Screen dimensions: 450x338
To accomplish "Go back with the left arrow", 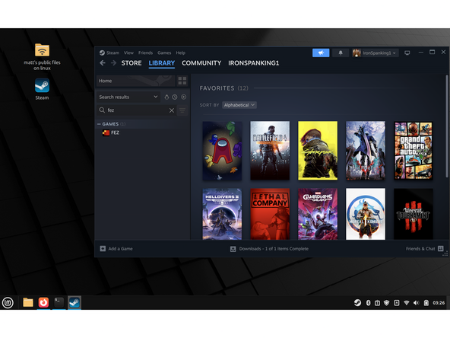I will pos(103,63).
